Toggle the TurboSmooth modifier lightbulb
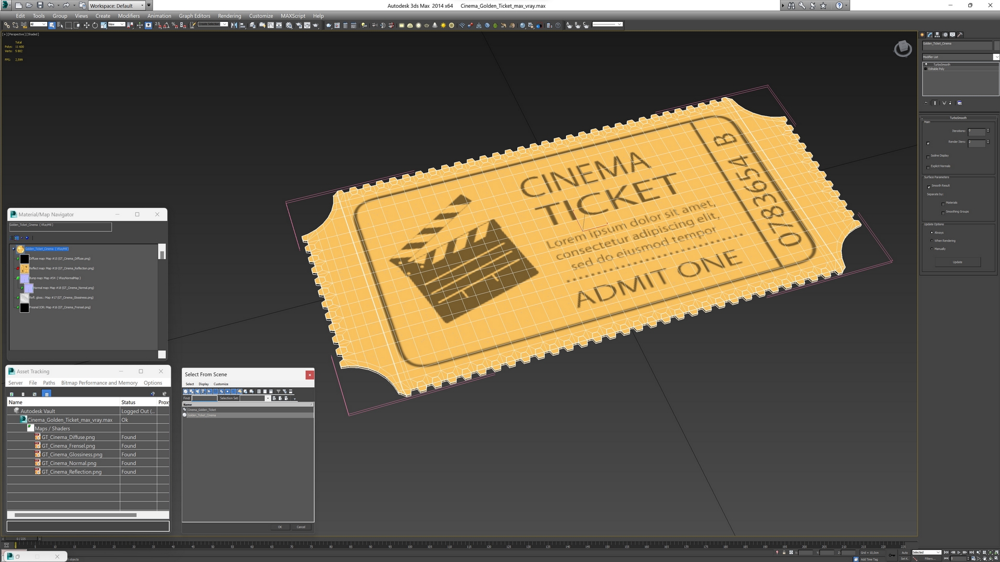Viewport: 1000px width, 562px height. coord(926,65)
